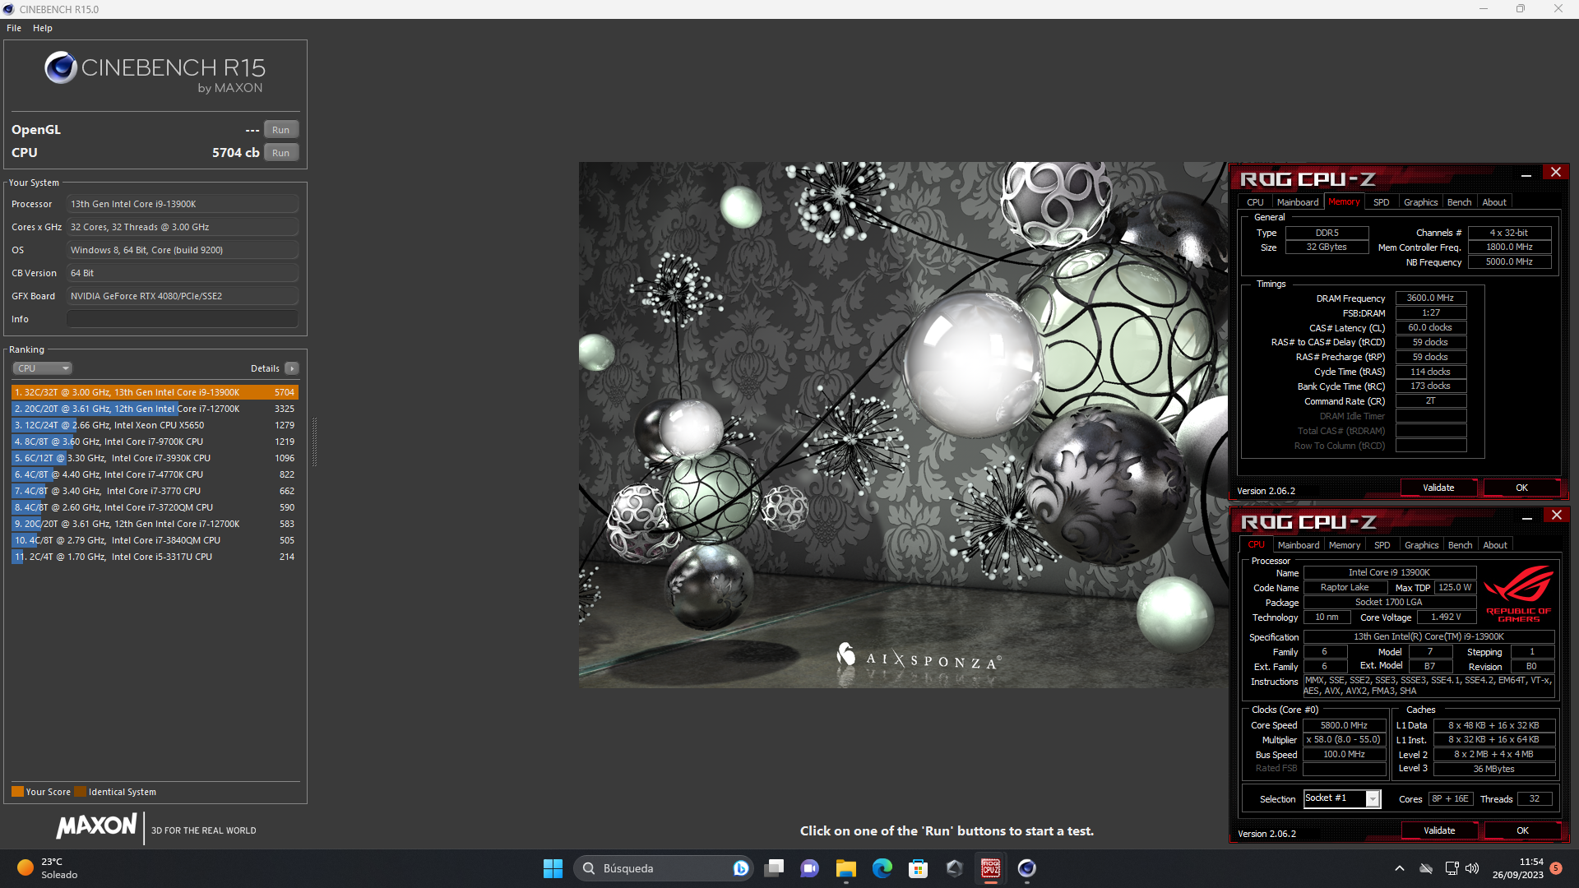Open the volume control tray icon
This screenshot has height=888, width=1579.
[x=1472, y=868]
